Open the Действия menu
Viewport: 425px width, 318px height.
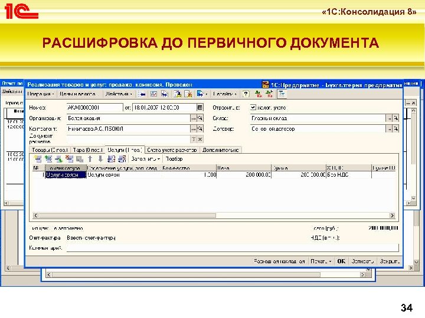pos(119,94)
